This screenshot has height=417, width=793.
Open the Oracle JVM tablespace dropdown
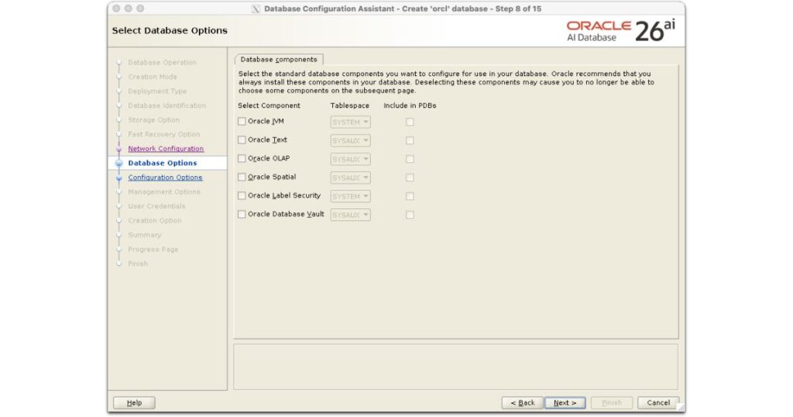(x=351, y=122)
